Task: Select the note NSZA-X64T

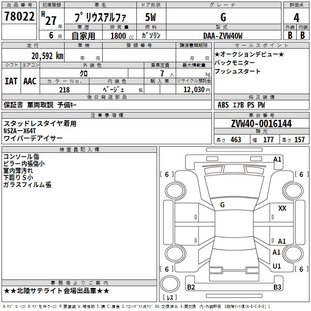Action: 20,131
